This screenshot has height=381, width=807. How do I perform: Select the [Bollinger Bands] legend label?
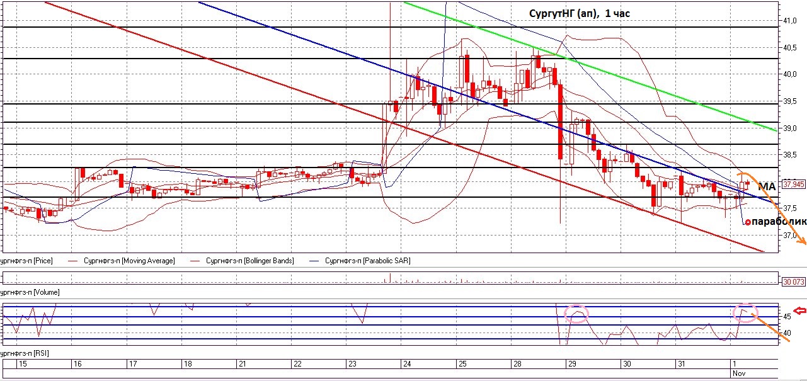(249, 260)
